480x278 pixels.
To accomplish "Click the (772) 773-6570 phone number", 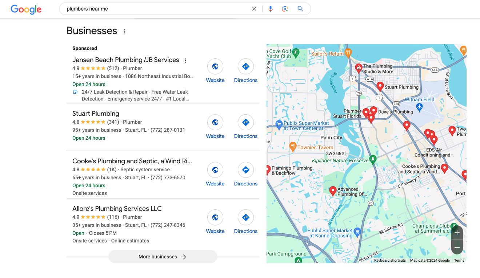I will coord(168,177).
